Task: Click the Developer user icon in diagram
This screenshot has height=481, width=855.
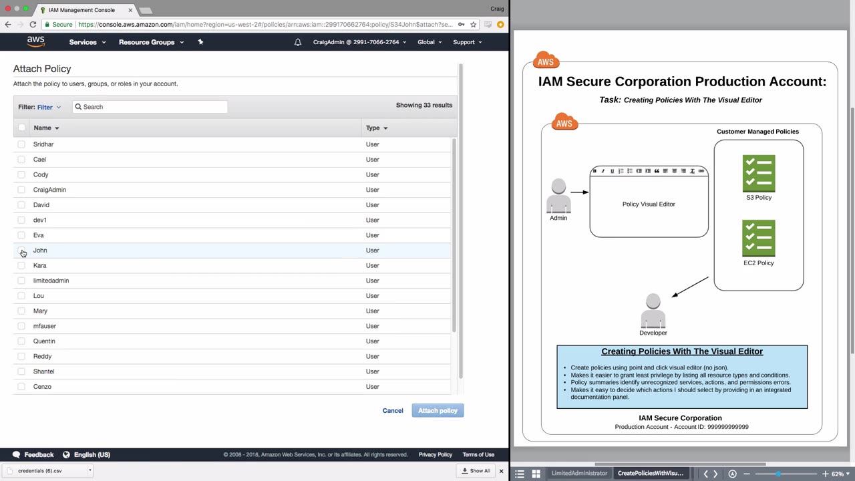Action: (653, 311)
